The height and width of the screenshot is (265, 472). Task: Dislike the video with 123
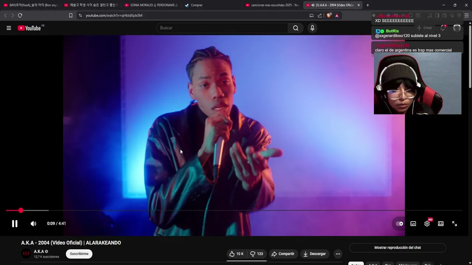257,254
